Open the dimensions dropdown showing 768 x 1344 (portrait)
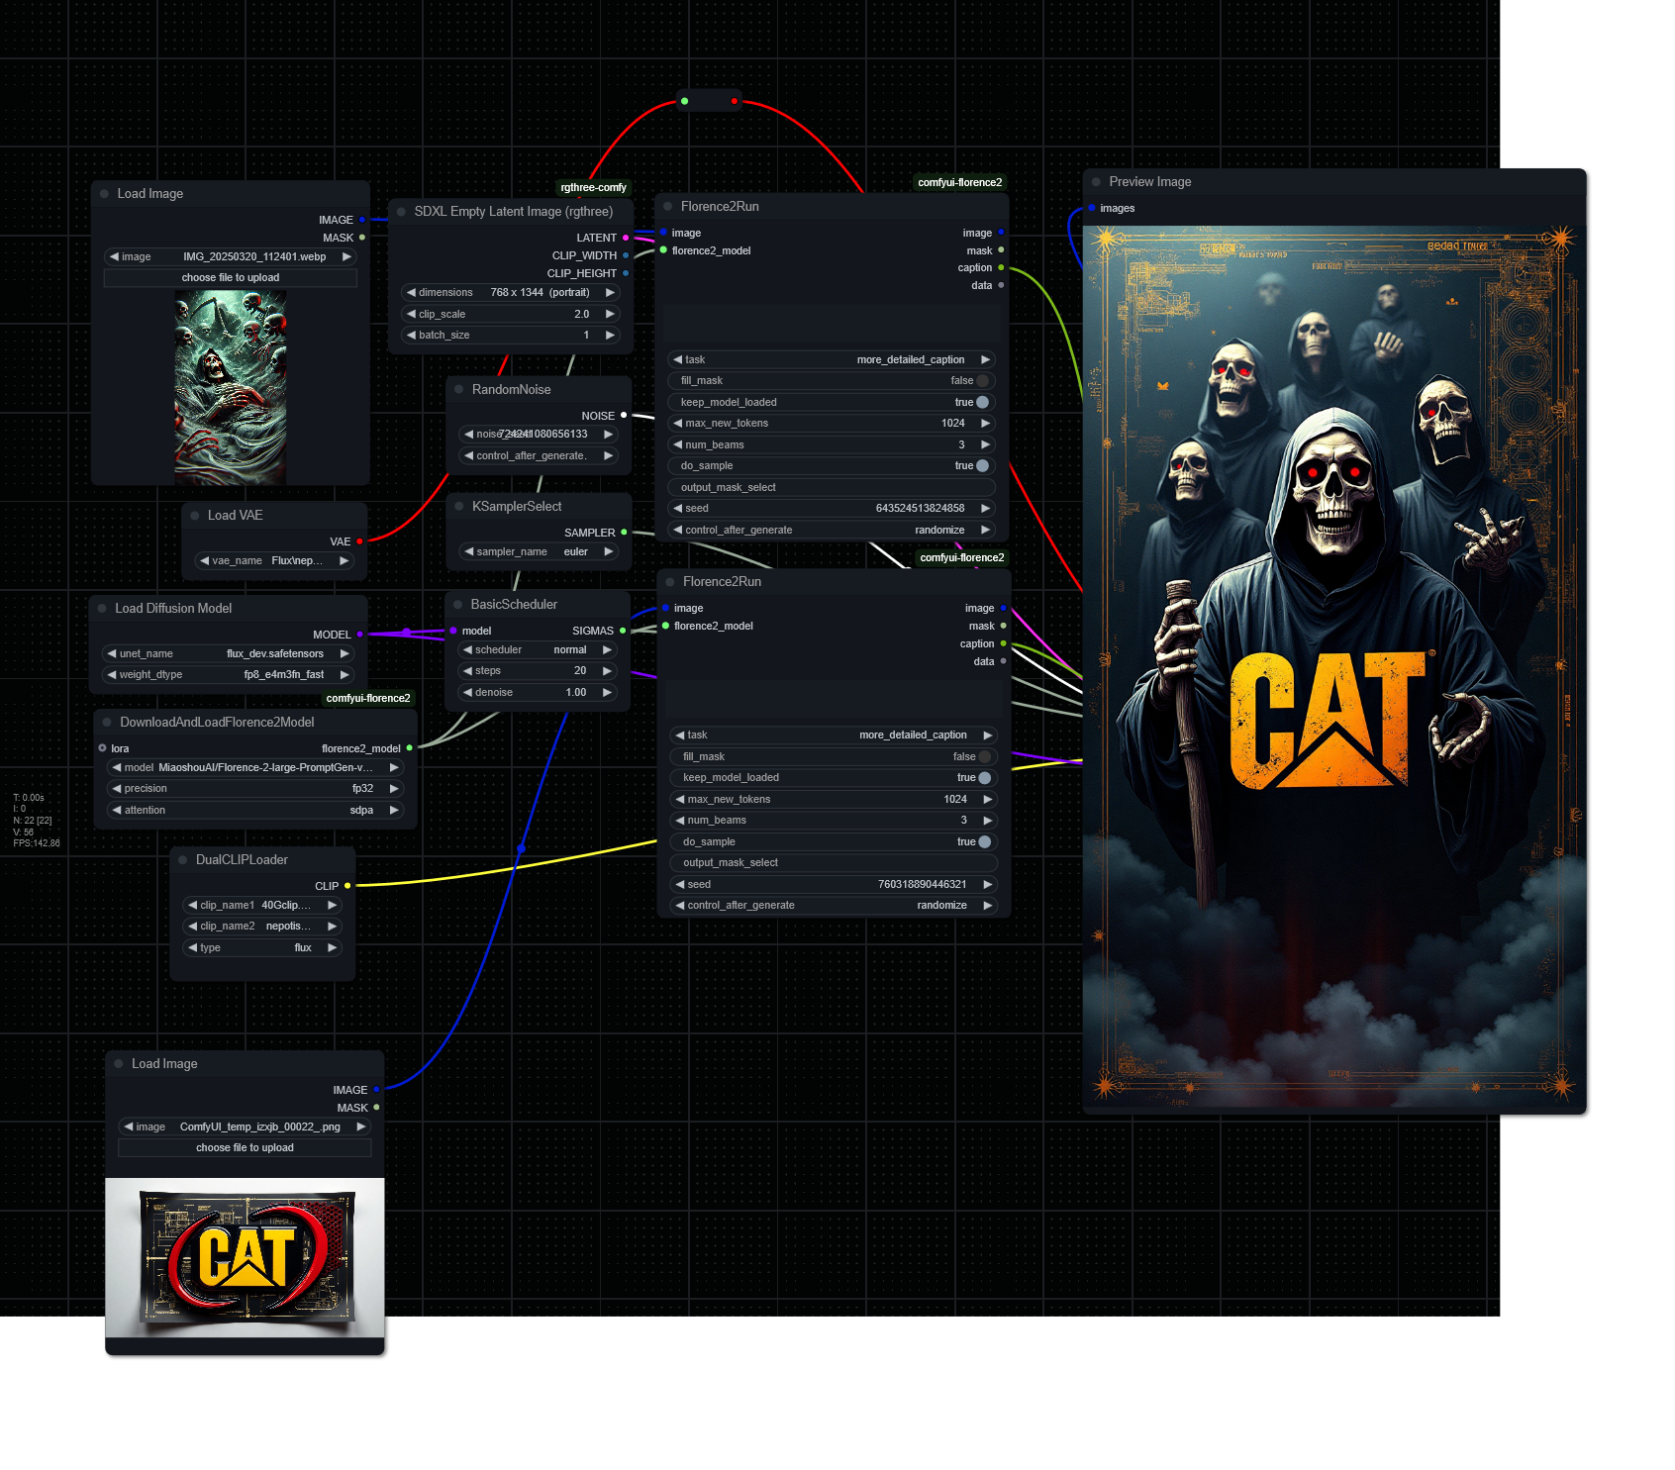This screenshot has height=1470, width=1675. click(511, 293)
